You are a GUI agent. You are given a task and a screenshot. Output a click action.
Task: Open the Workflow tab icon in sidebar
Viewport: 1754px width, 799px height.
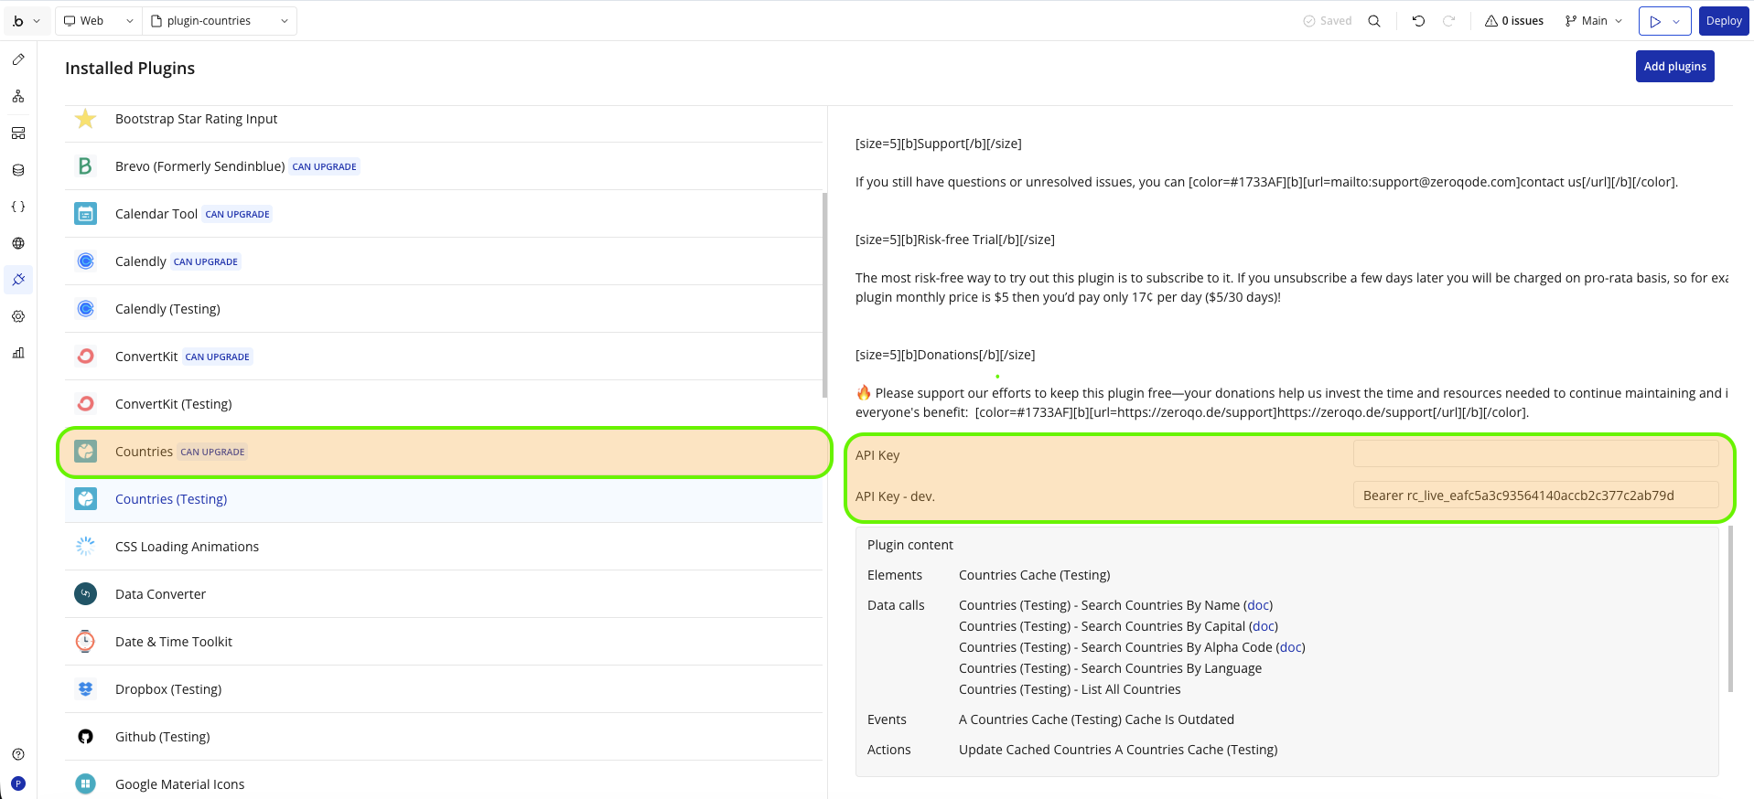pos(18,96)
